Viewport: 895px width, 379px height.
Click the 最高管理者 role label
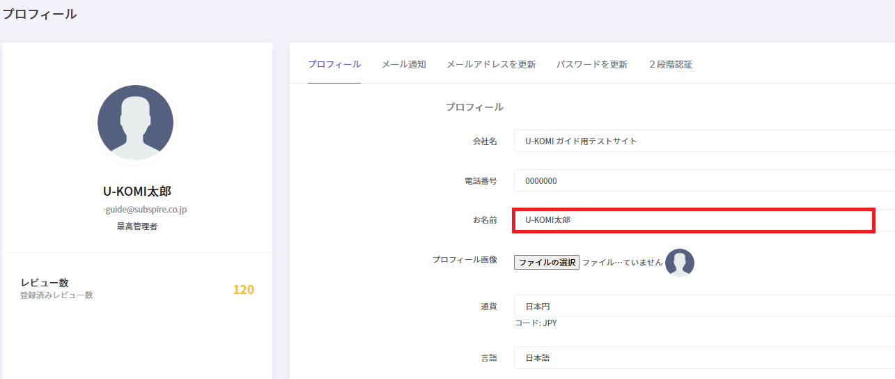[x=137, y=226]
